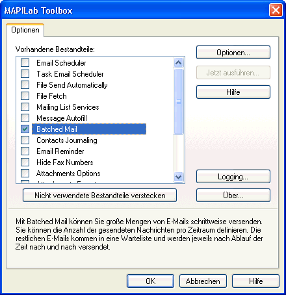
Task: Toggle the Hide Fax Numbers checkbox
Action: coord(25,162)
